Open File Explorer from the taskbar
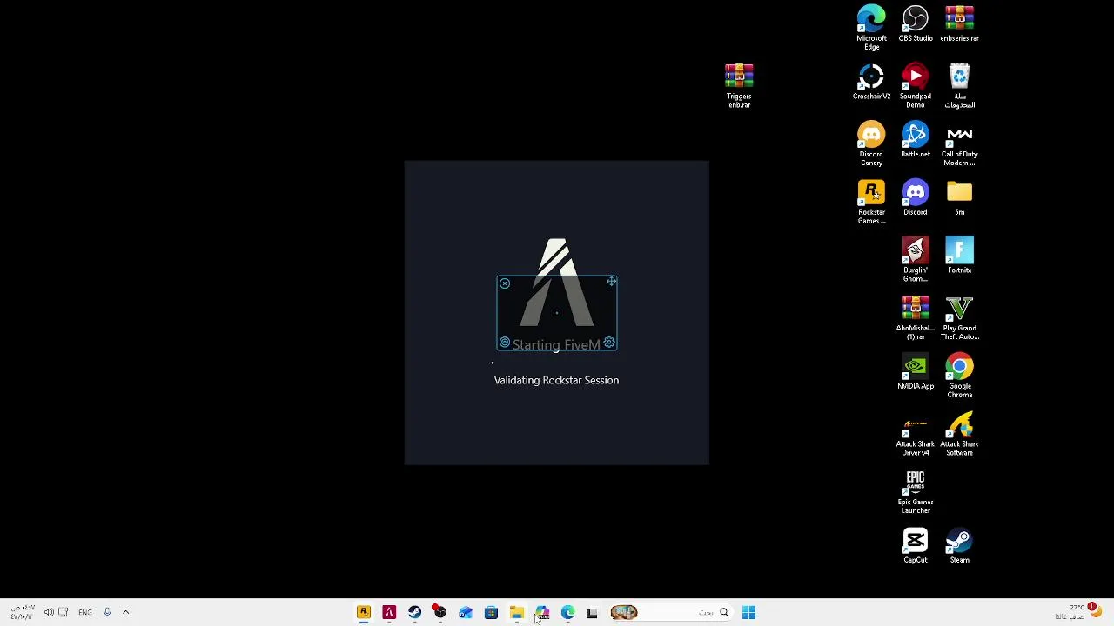This screenshot has height=626, width=1114. [516, 613]
